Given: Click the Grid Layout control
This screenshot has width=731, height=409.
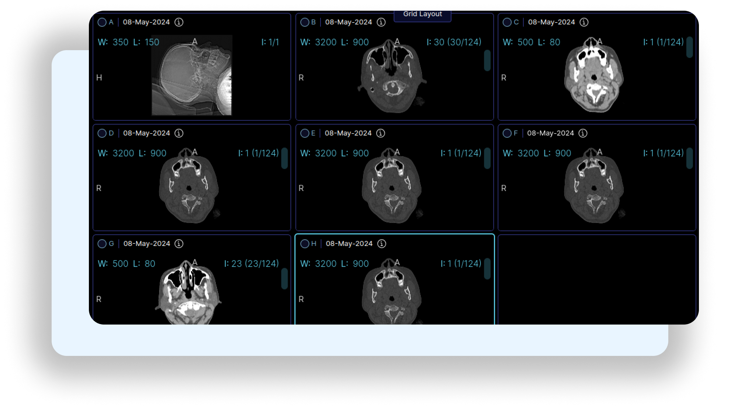Looking at the screenshot, I should (x=423, y=14).
